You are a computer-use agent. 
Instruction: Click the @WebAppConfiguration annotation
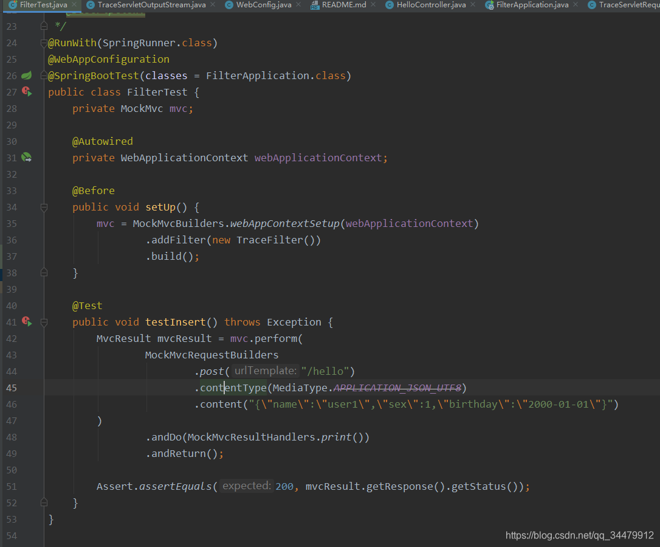pos(109,60)
